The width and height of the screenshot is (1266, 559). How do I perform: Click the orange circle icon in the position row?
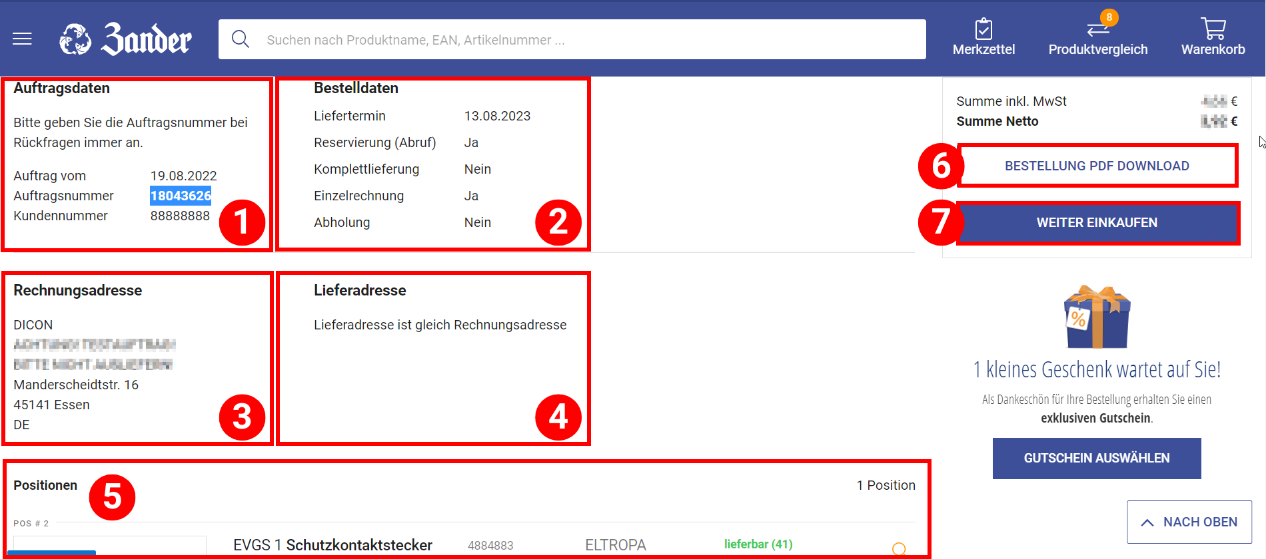pyautogui.click(x=899, y=549)
